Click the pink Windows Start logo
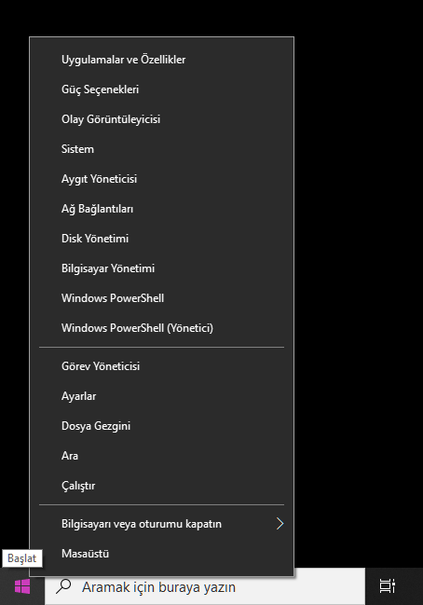Screen dimensions: 423x605 tap(22, 587)
